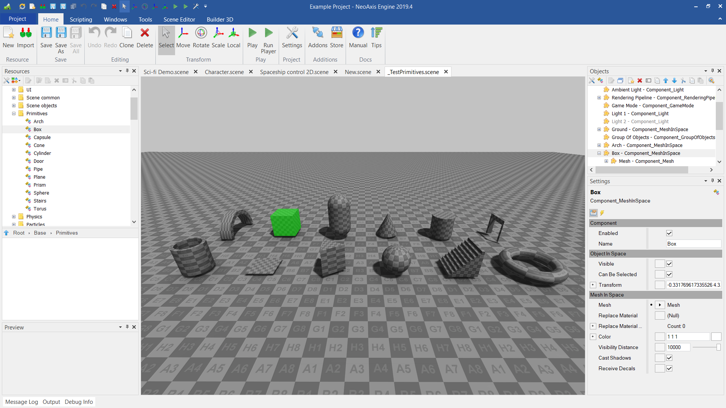Activate the Move transform tool

(183, 37)
